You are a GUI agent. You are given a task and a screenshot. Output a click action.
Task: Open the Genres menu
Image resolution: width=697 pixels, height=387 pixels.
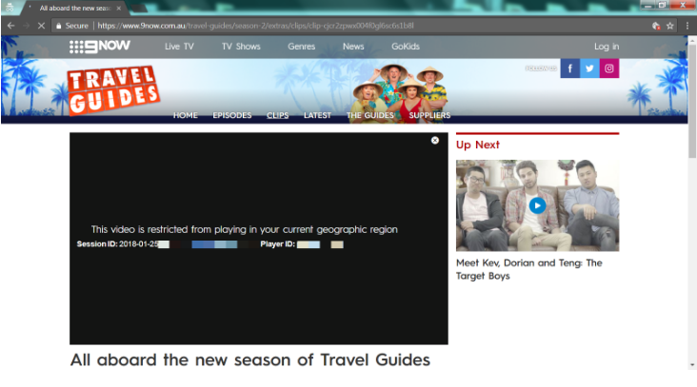pos(302,47)
